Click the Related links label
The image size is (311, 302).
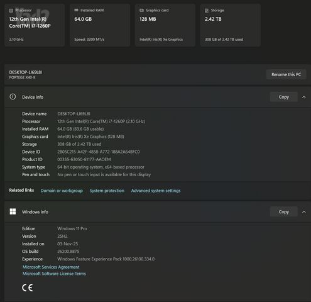click(x=21, y=190)
